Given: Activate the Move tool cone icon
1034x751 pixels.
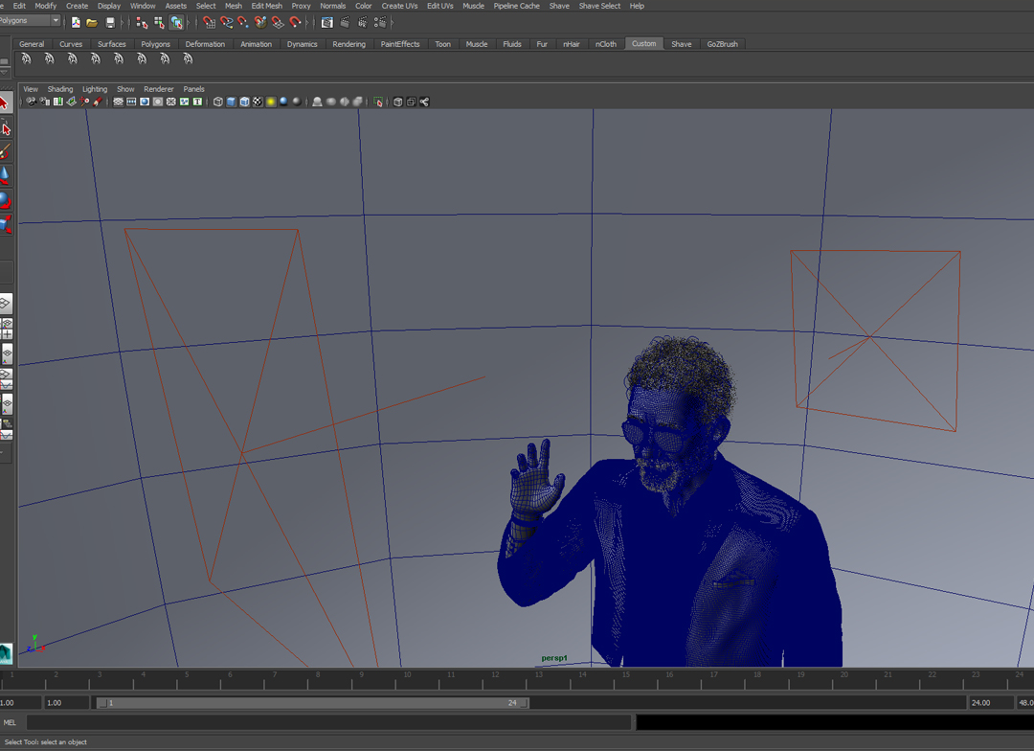Looking at the screenshot, I should tap(6, 175).
